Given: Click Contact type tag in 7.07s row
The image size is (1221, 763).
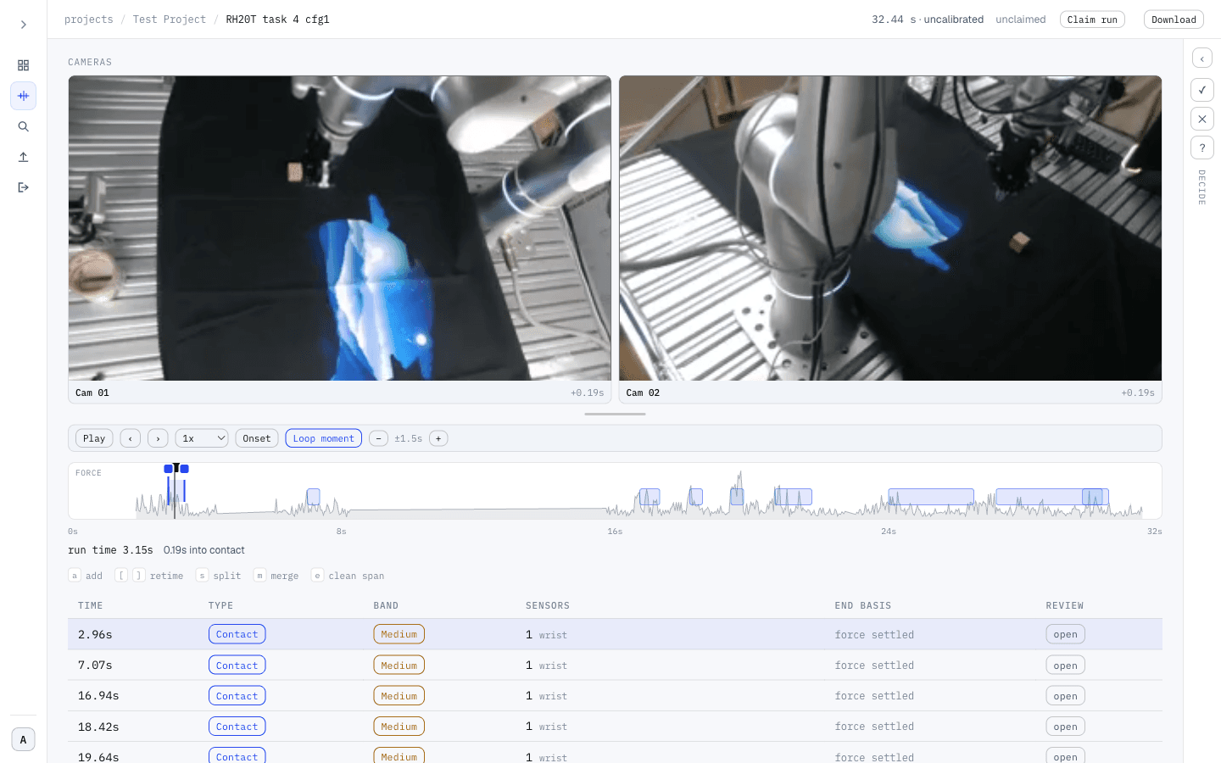Looking at the screenshot, I should point(237,666).
